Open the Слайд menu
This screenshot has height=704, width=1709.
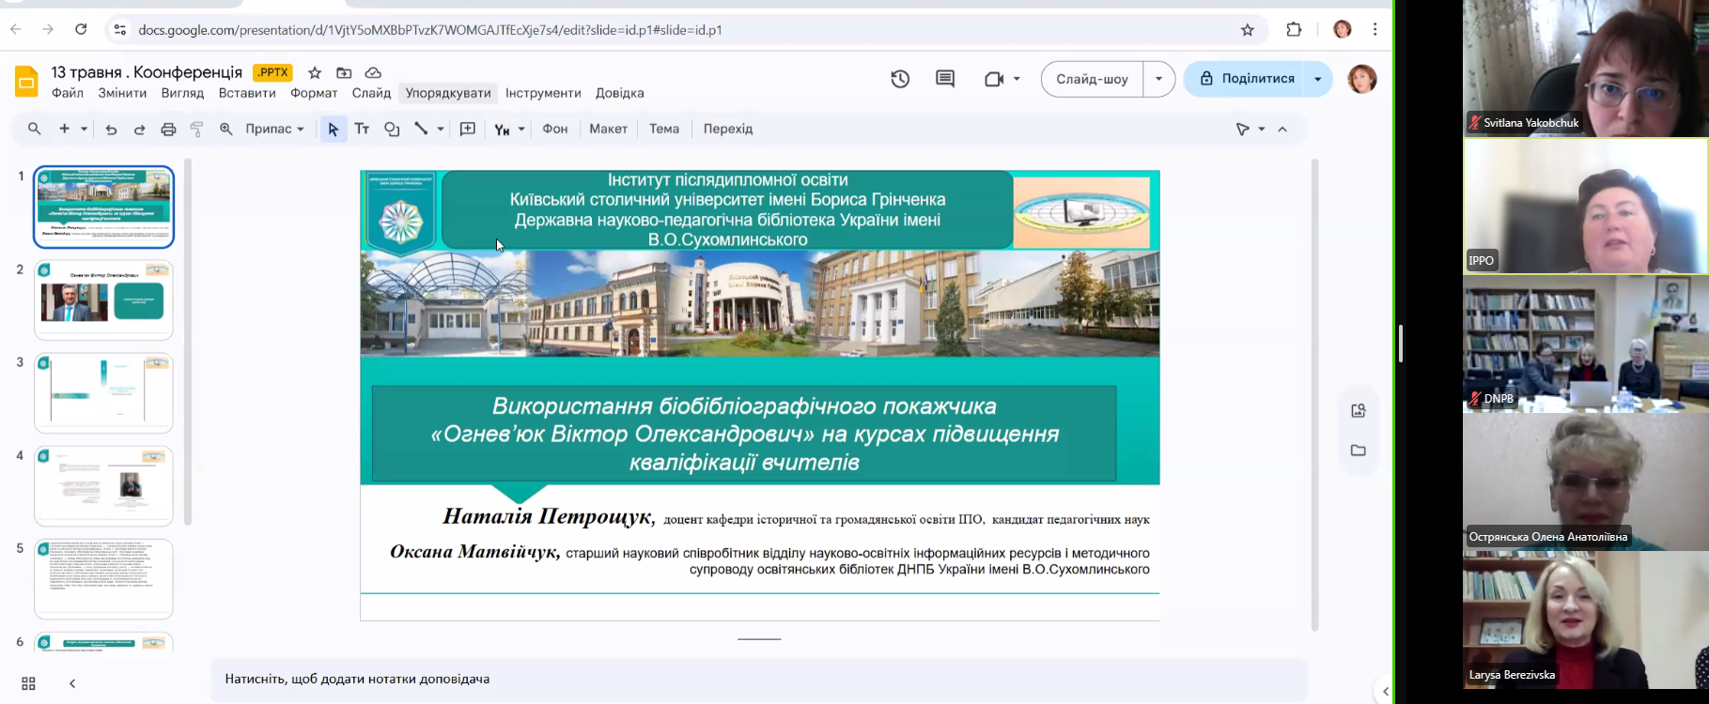click(x=371, y=93)
